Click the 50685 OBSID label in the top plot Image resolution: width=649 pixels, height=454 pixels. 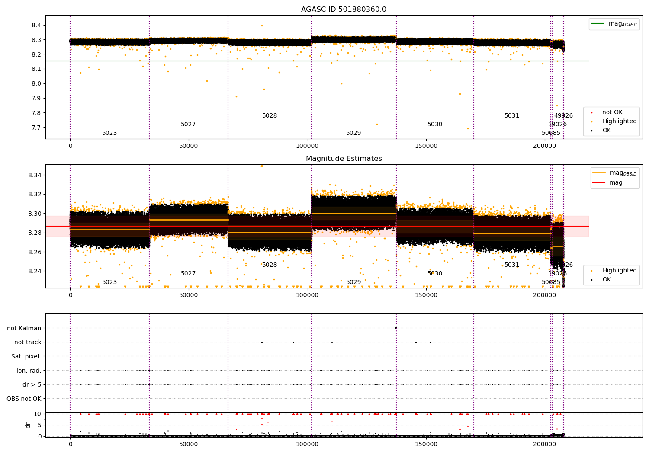pyautogui.click(x=551, y=133)
